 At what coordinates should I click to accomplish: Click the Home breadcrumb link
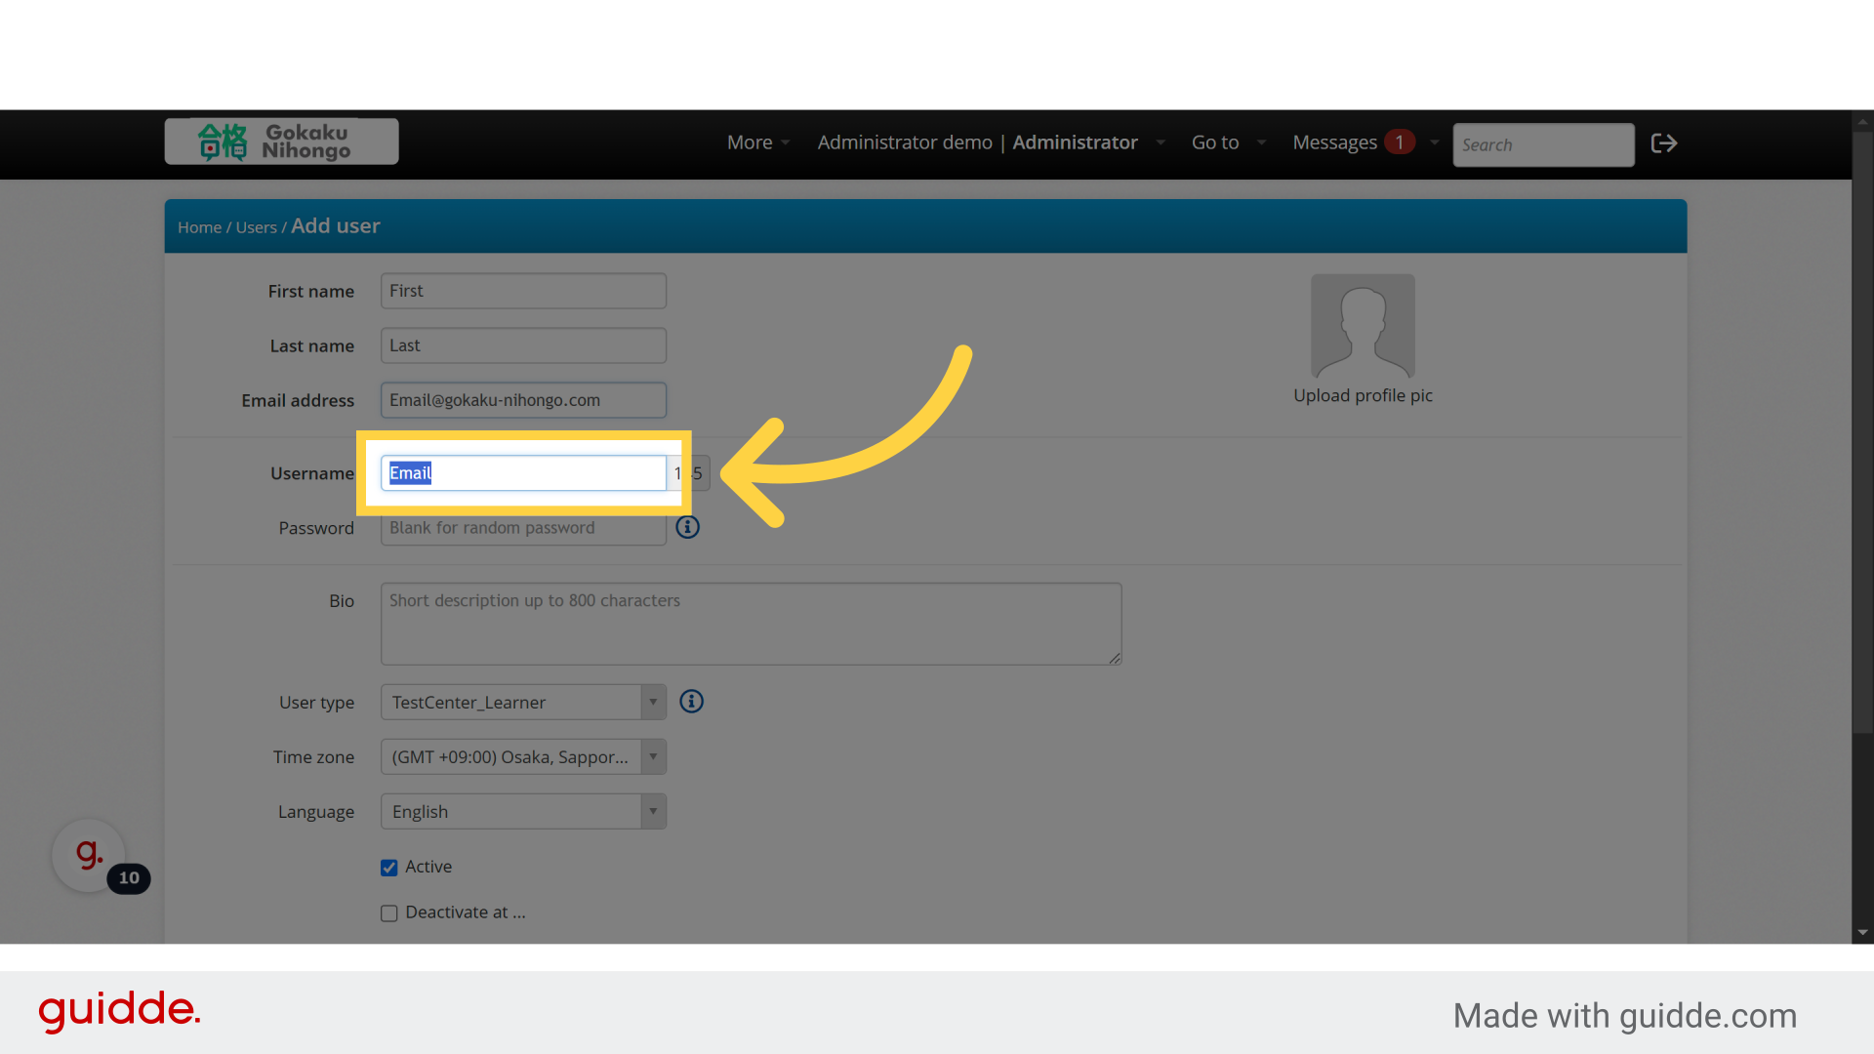tap(199, 227)
